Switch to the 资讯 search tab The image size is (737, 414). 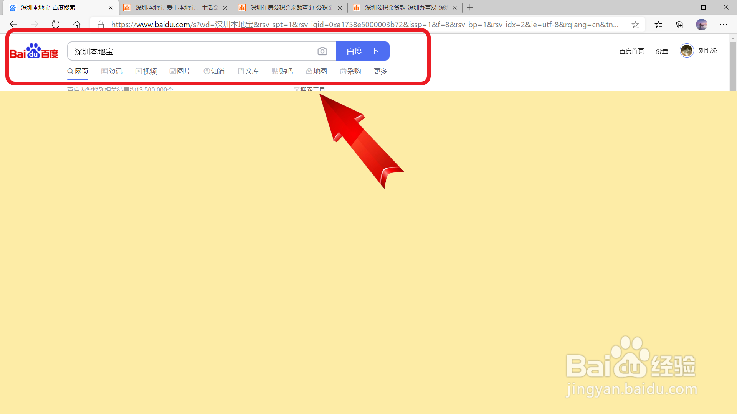[112, 71]
